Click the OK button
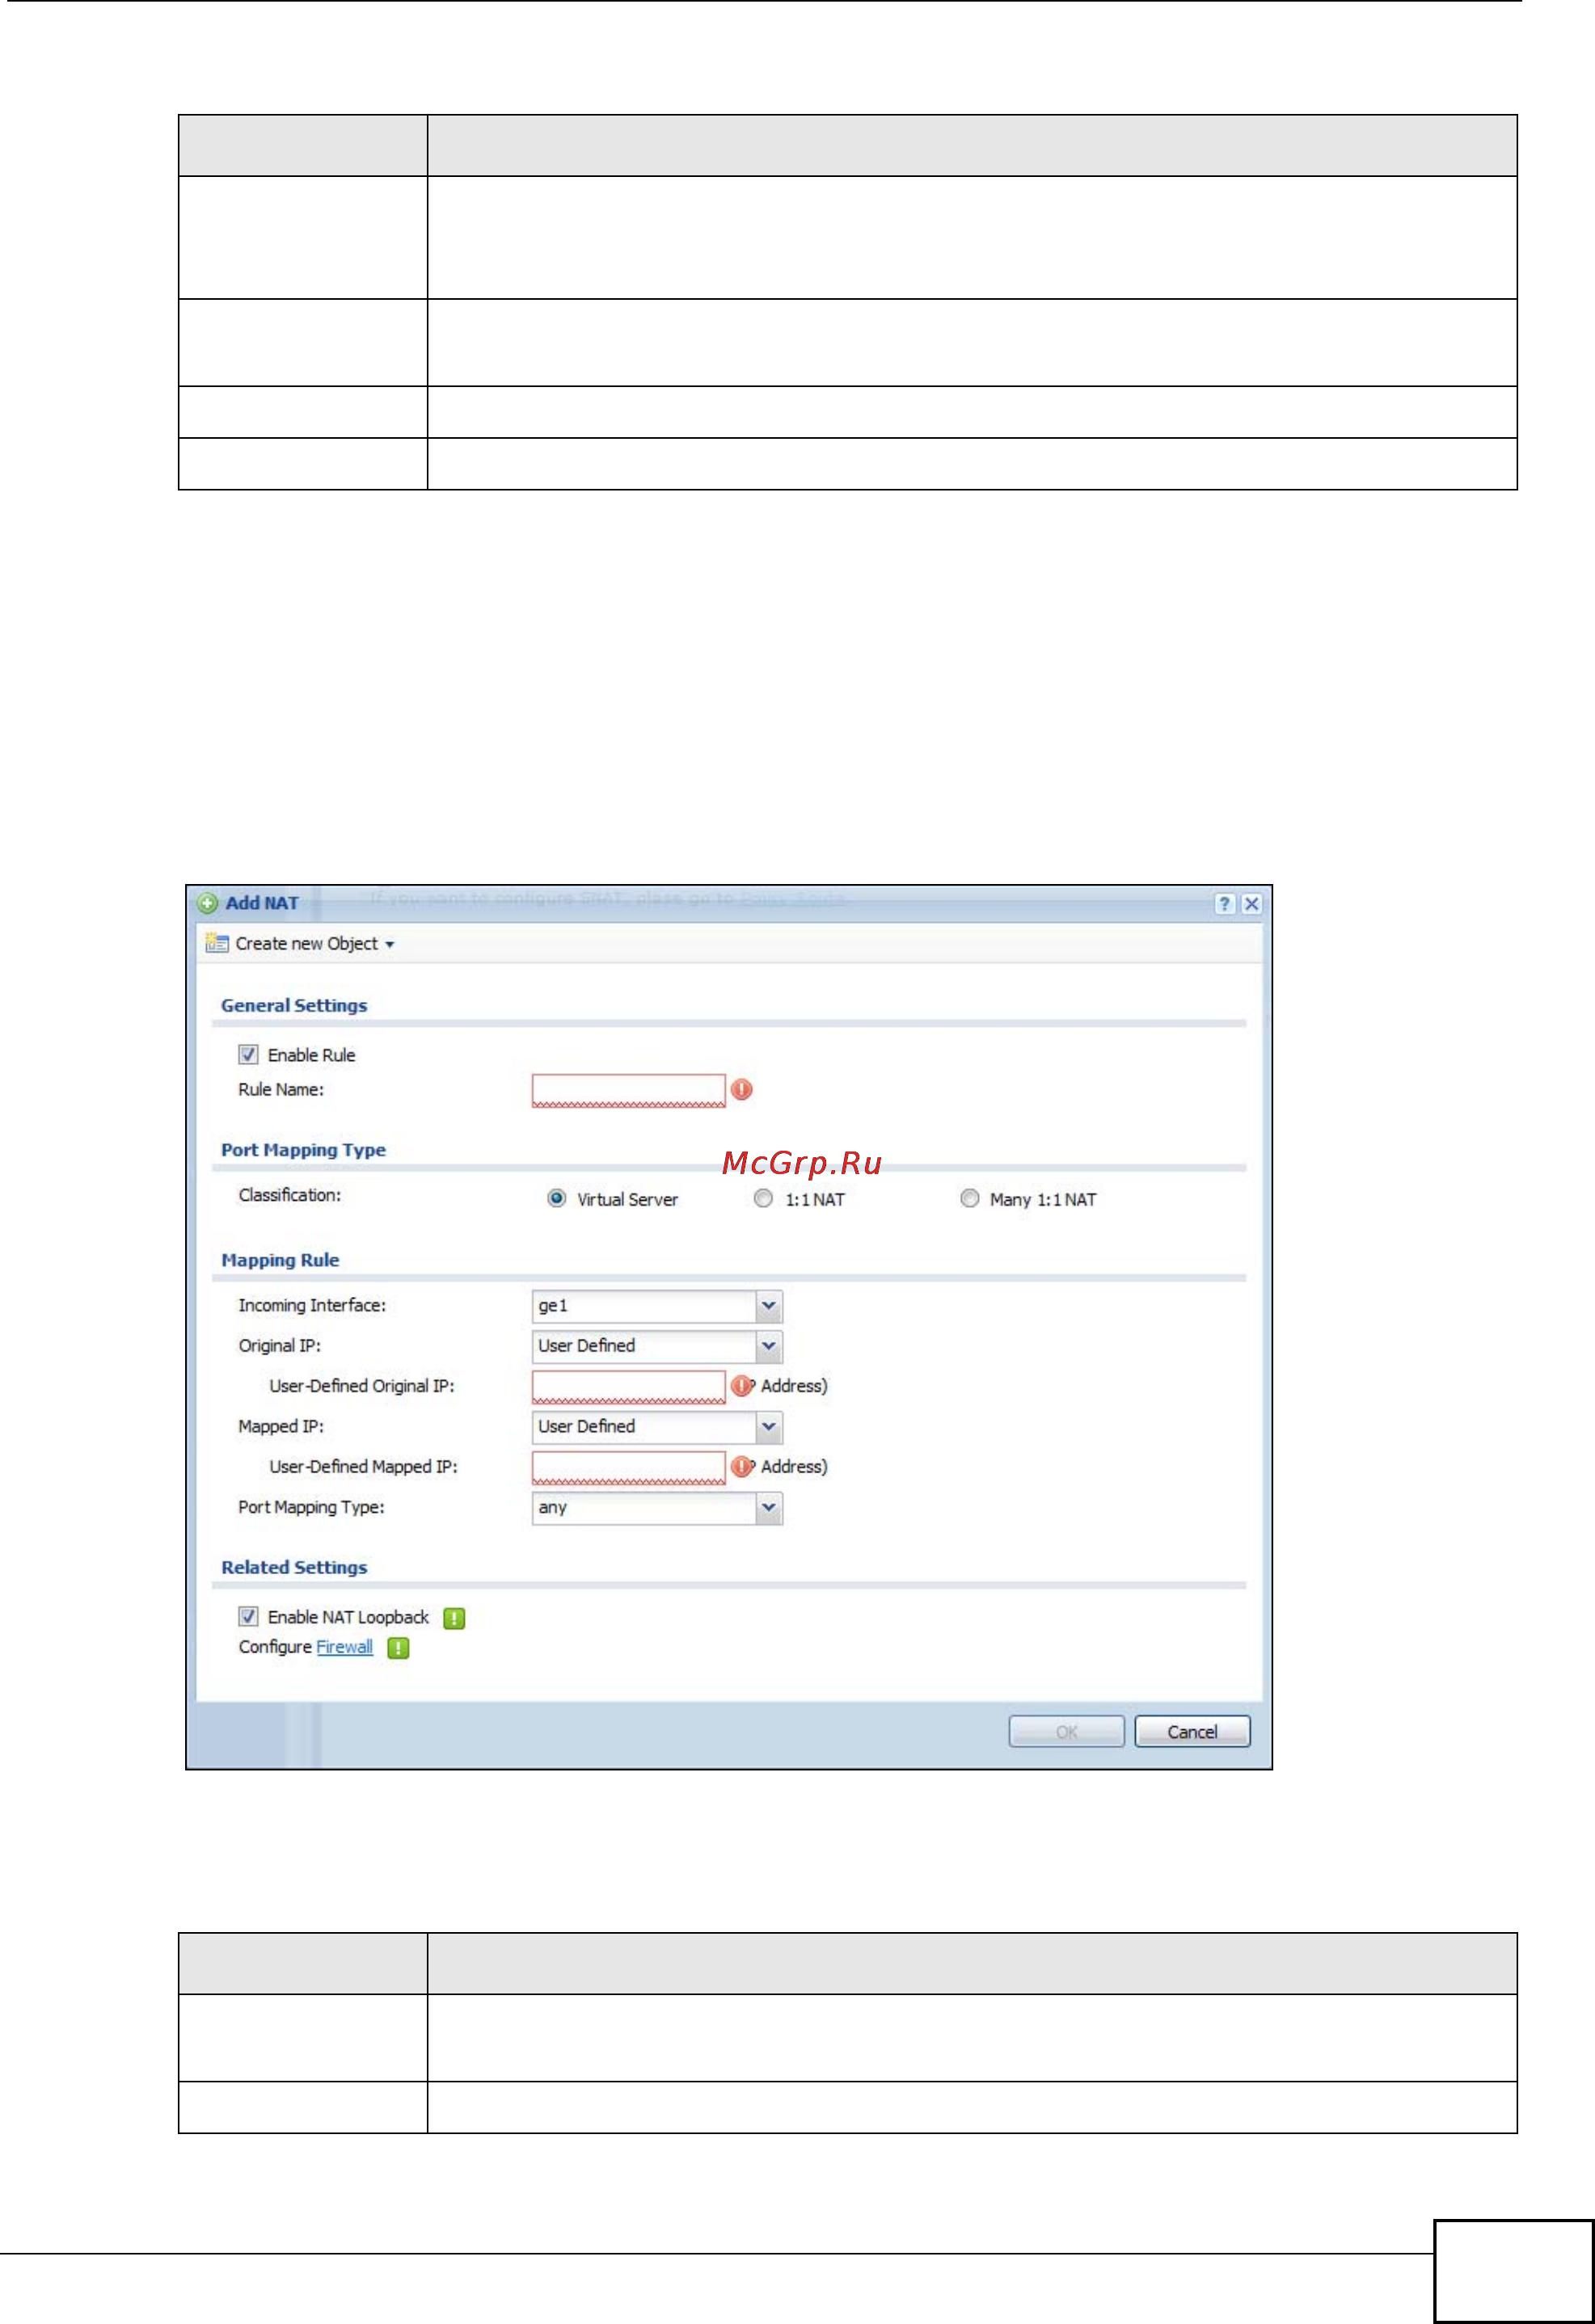Screen dimensions: 1595x2324 [1066, 1732]
